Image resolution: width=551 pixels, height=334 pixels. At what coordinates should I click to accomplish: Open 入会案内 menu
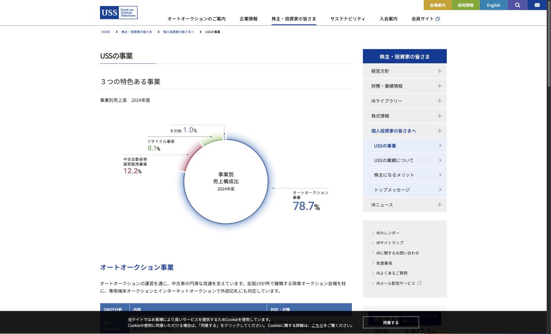pos(388,19)
